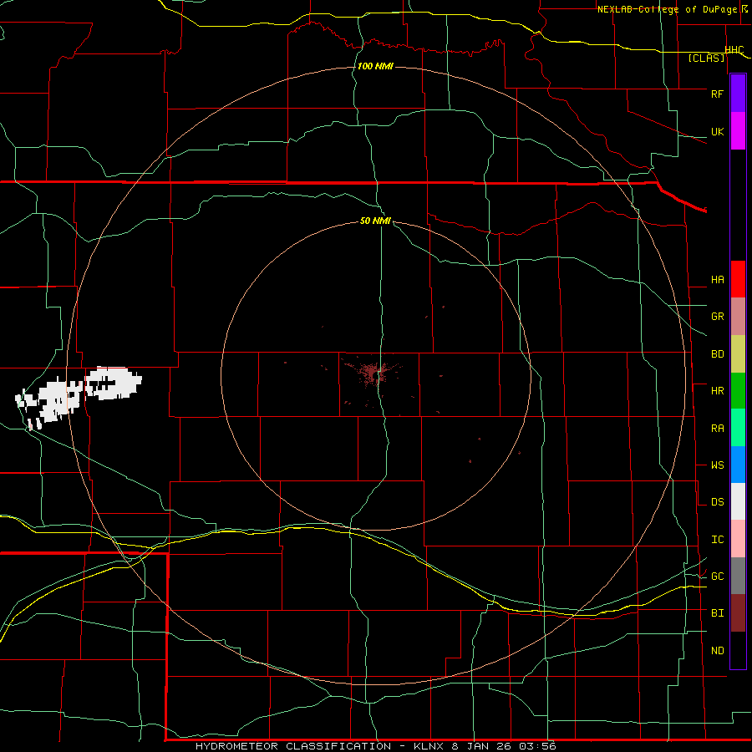Click the HR legend label

717,391
